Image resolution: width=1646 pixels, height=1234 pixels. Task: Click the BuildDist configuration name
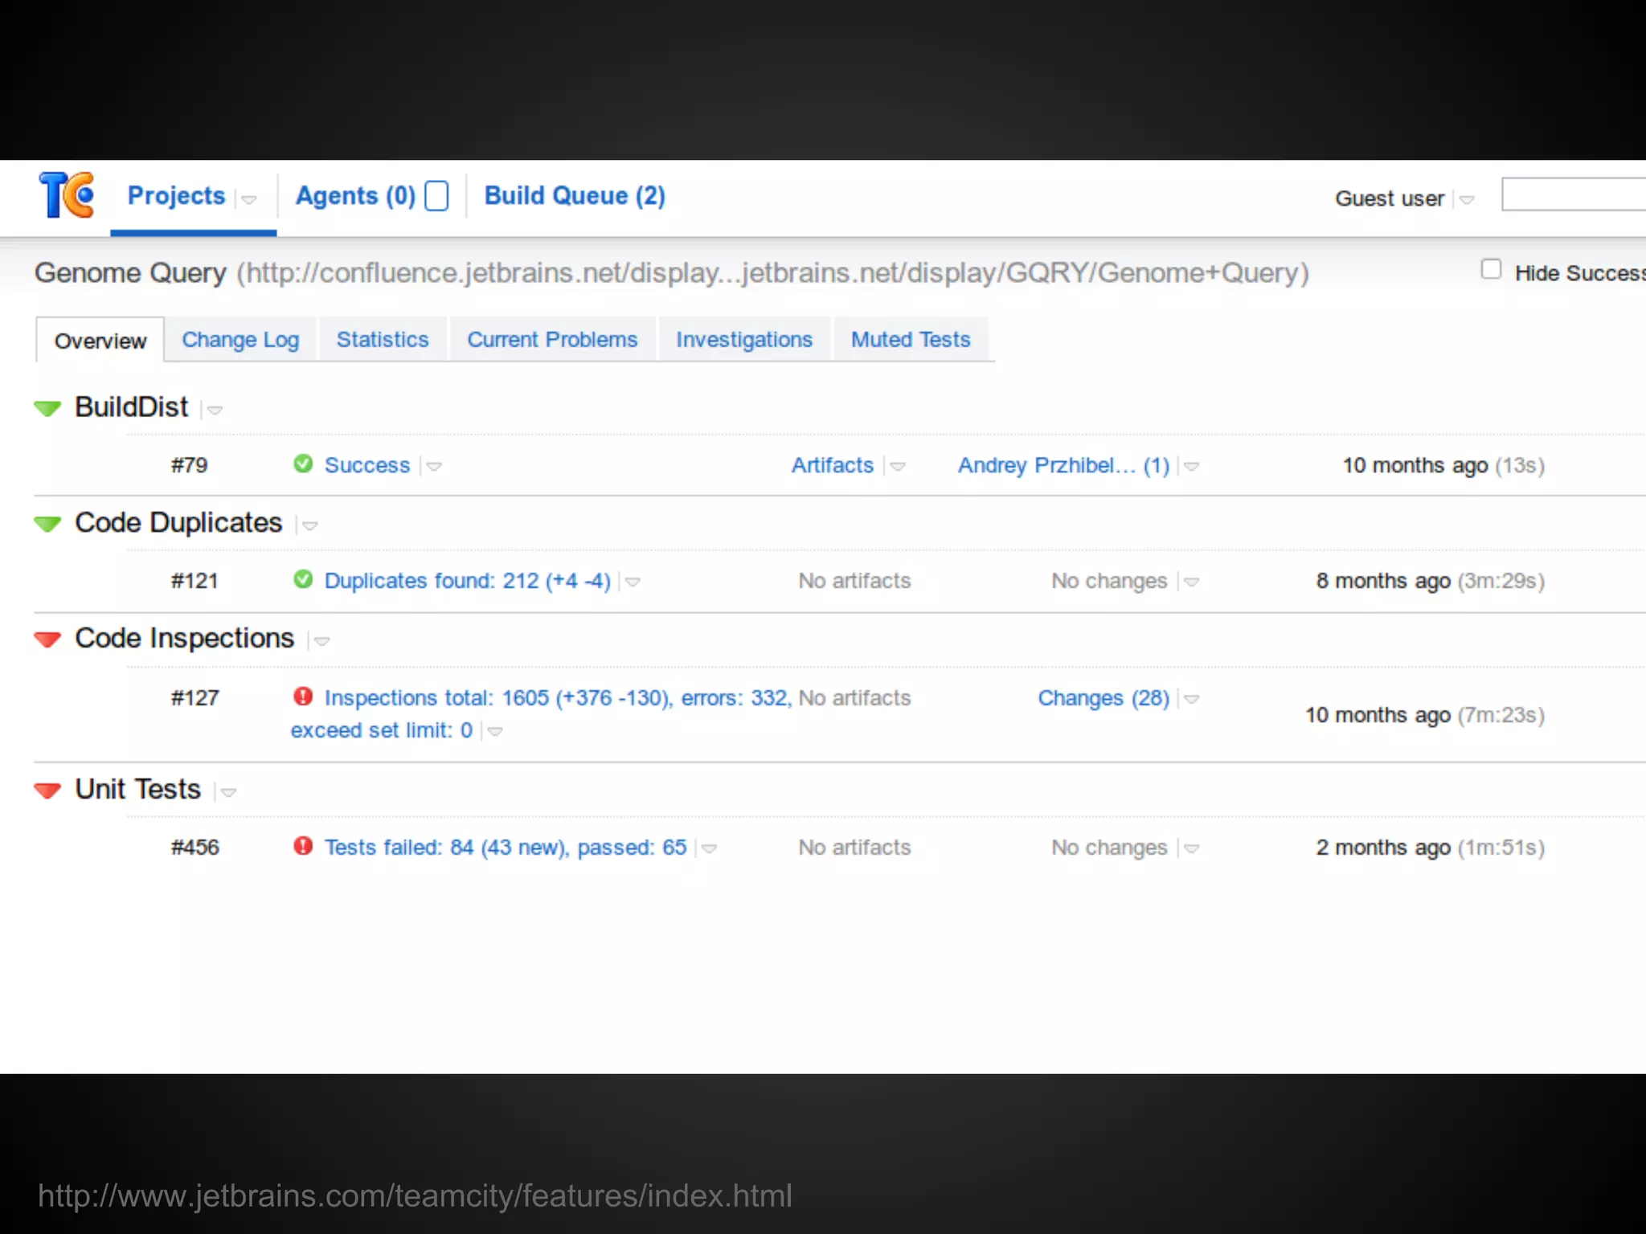(132, 407)
